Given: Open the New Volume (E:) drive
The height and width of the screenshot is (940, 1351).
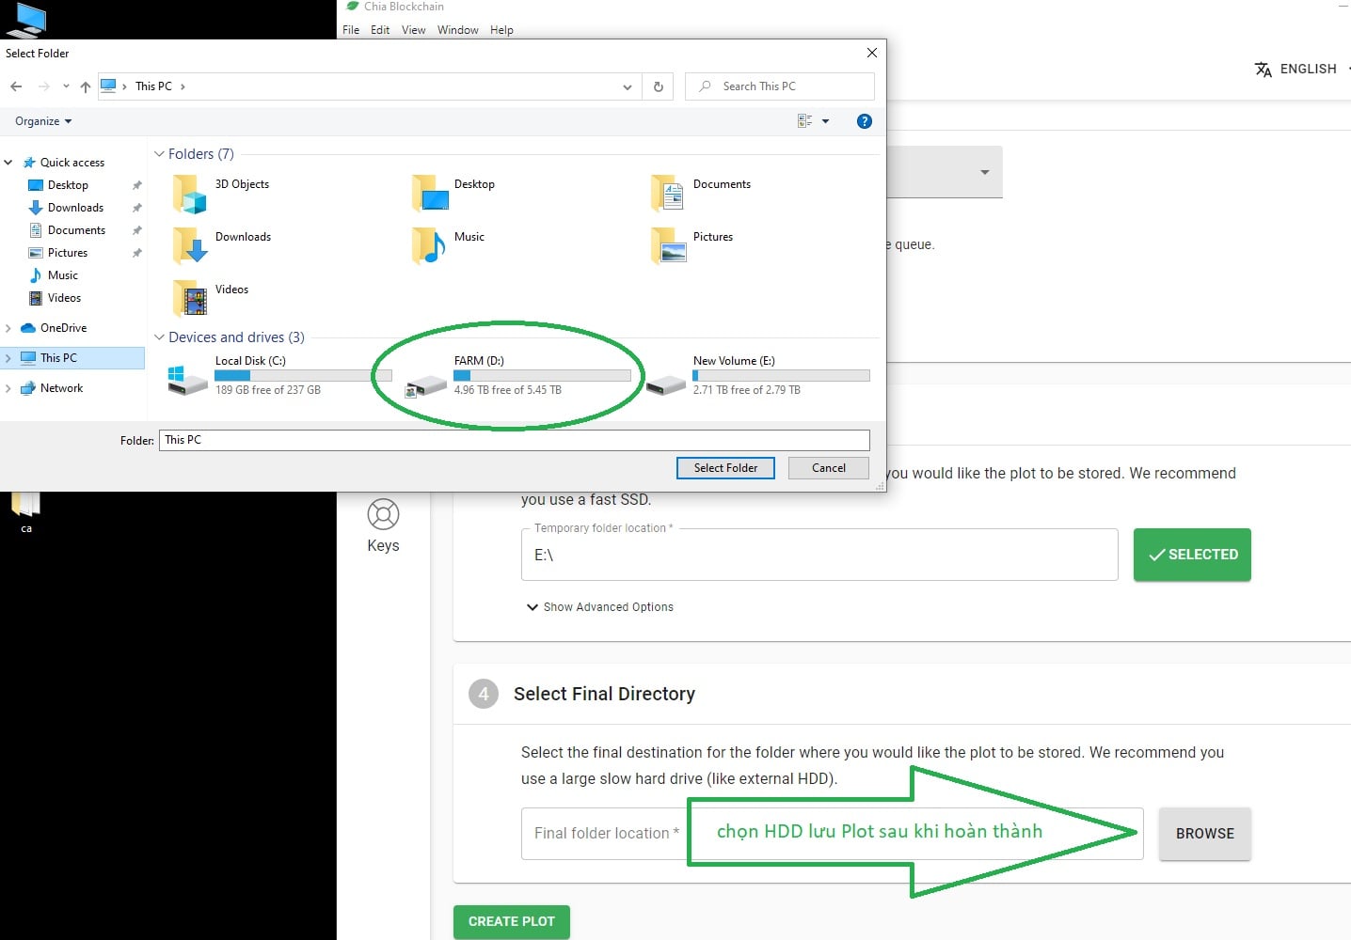Looking at the screenshot, I should pos(733,374).
